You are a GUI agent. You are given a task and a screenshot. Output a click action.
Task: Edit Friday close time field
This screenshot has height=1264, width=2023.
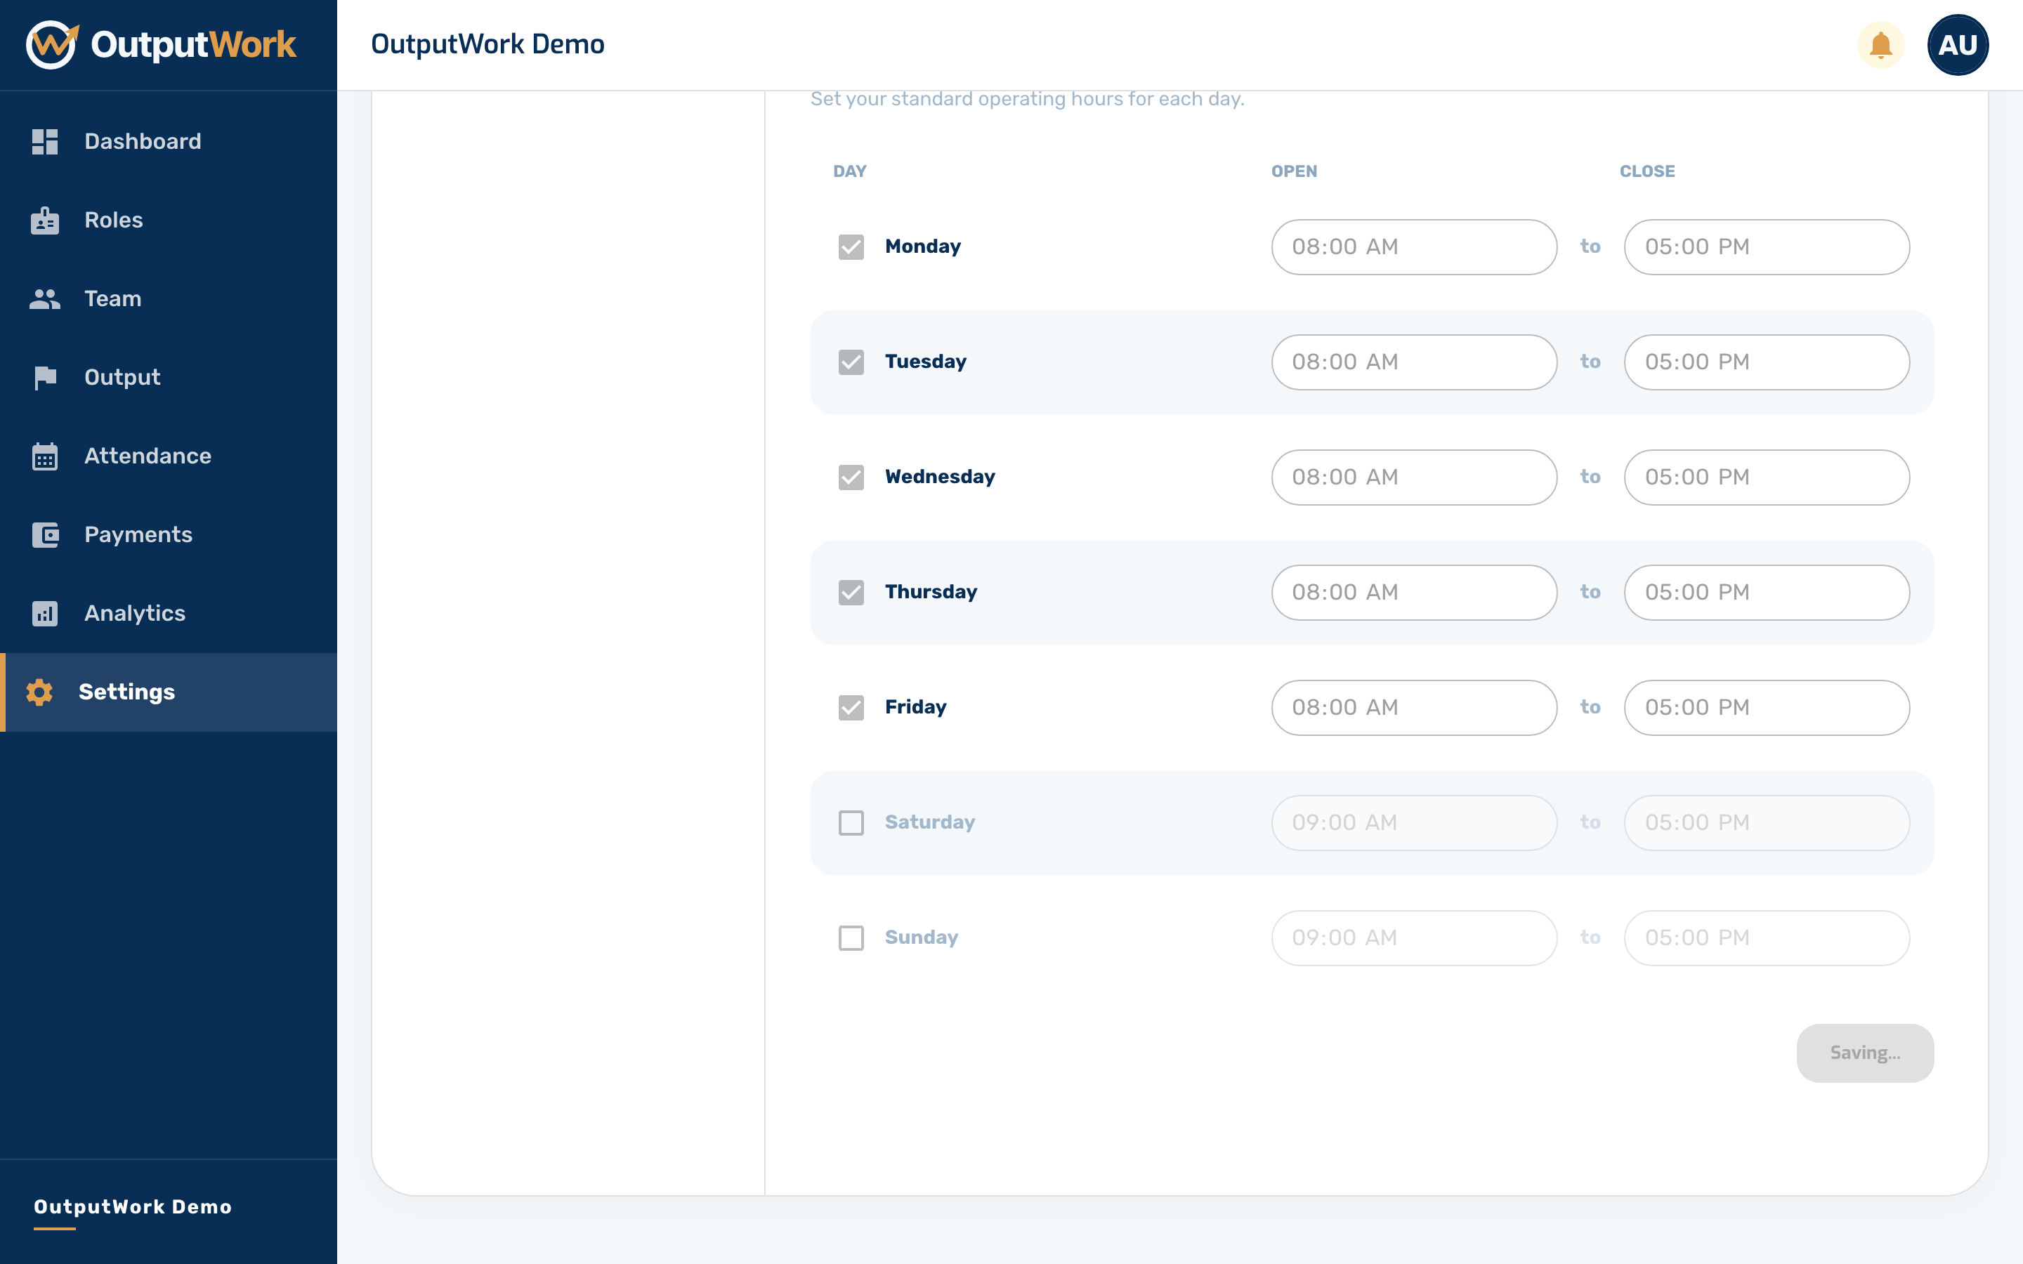coord(1767,707)
